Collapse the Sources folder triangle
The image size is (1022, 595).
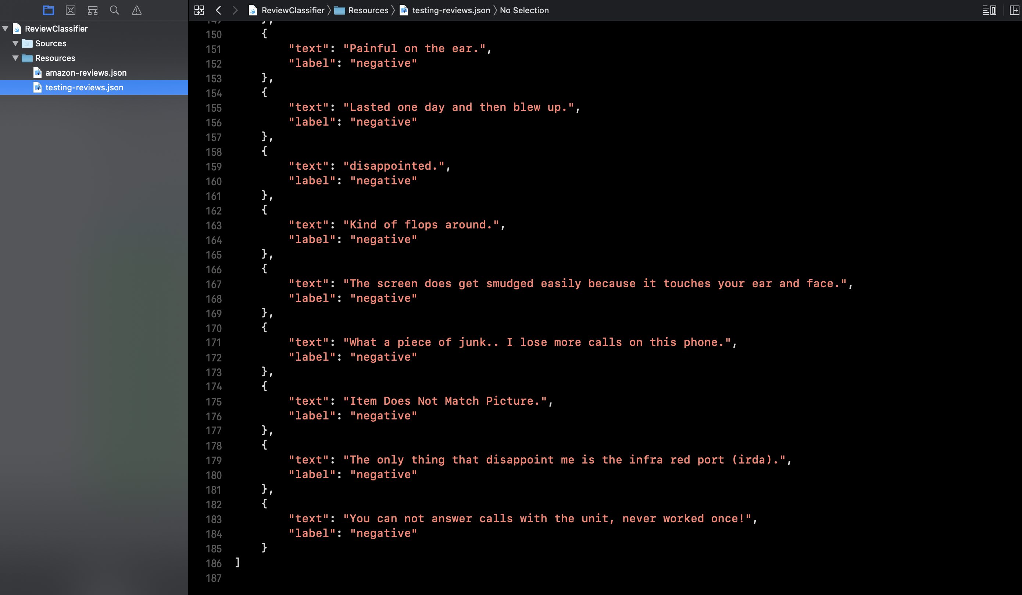(15, 43)
